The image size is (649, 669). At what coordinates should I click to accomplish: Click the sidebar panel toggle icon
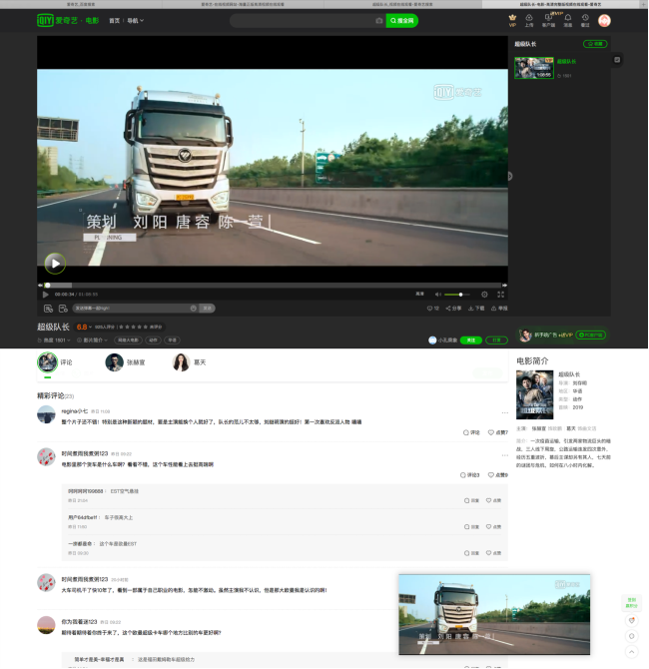coord(617,60)
